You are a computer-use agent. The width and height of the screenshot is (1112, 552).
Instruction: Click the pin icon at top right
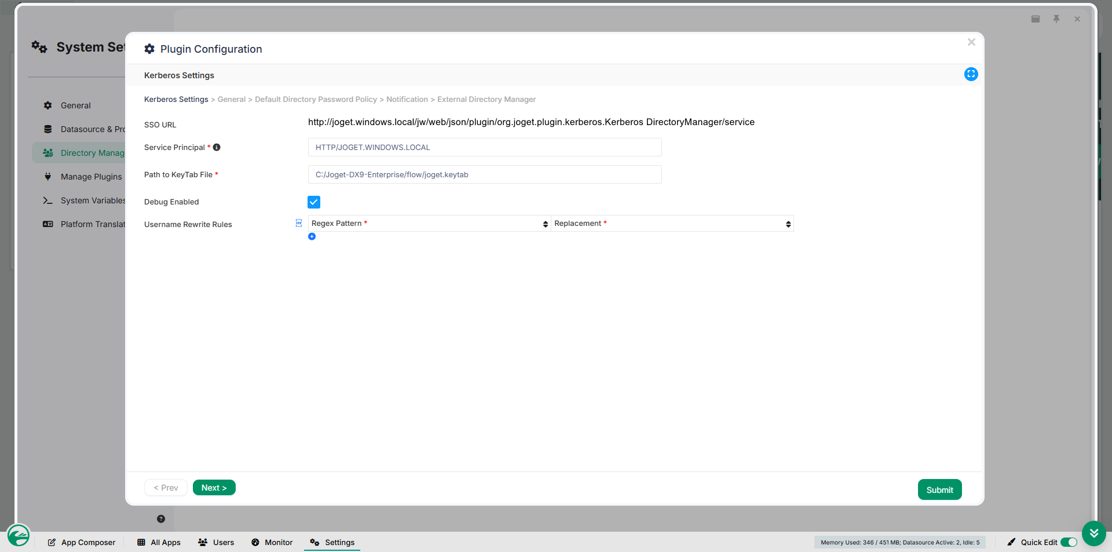point(1056,19)
